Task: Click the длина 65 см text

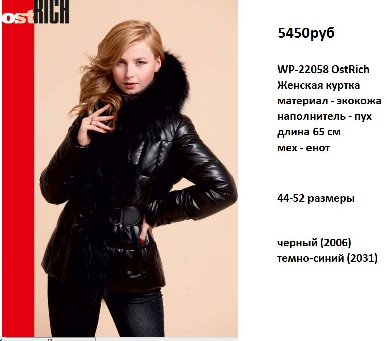Action: (309, 132)
